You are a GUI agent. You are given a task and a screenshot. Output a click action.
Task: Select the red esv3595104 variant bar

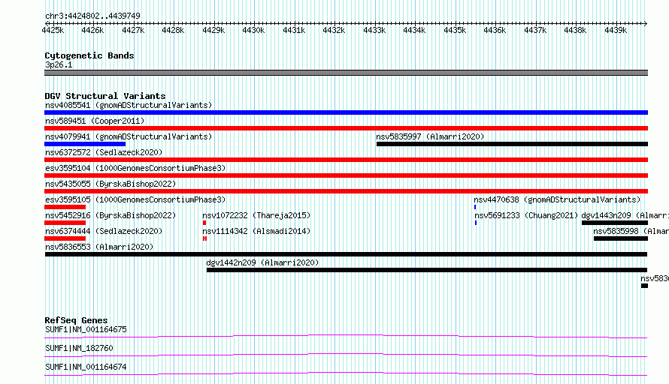pos(346,175)
